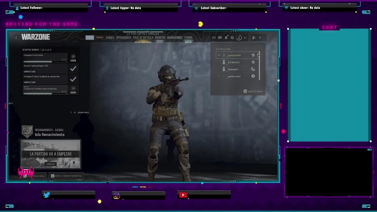The image size is (377, 212).
Task: Open the Chucky event tab
Action: click(100, 37)
